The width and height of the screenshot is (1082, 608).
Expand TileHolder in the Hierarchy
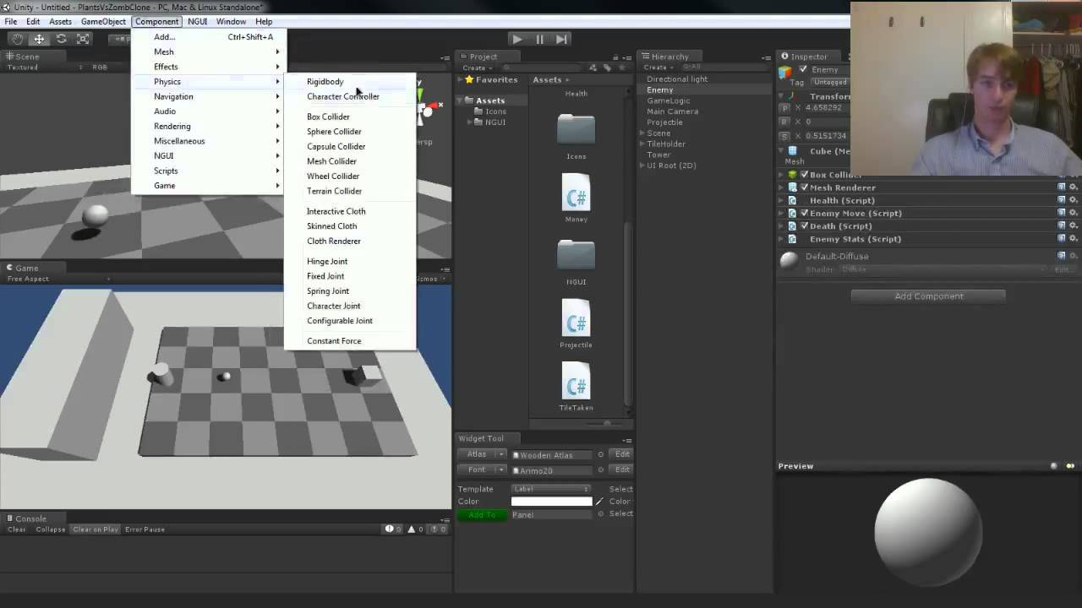pyautogui.click(x=642, y=144)
